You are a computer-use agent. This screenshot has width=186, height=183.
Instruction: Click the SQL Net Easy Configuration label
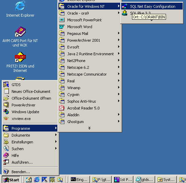click(152, 6)
